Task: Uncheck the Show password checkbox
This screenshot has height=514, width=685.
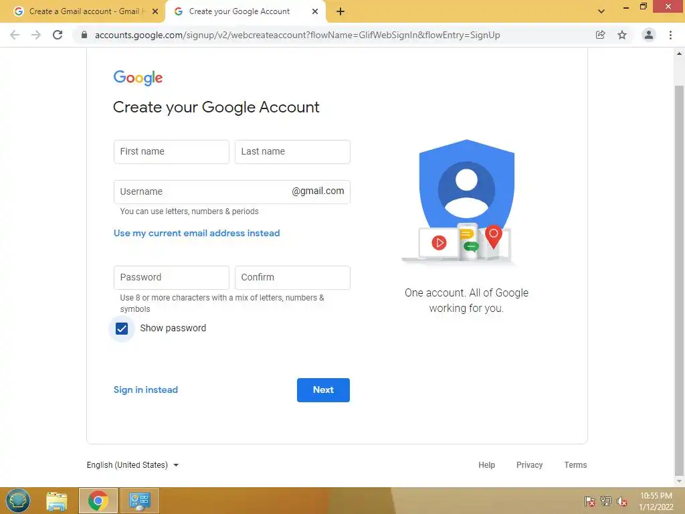Action: point(122,328)
